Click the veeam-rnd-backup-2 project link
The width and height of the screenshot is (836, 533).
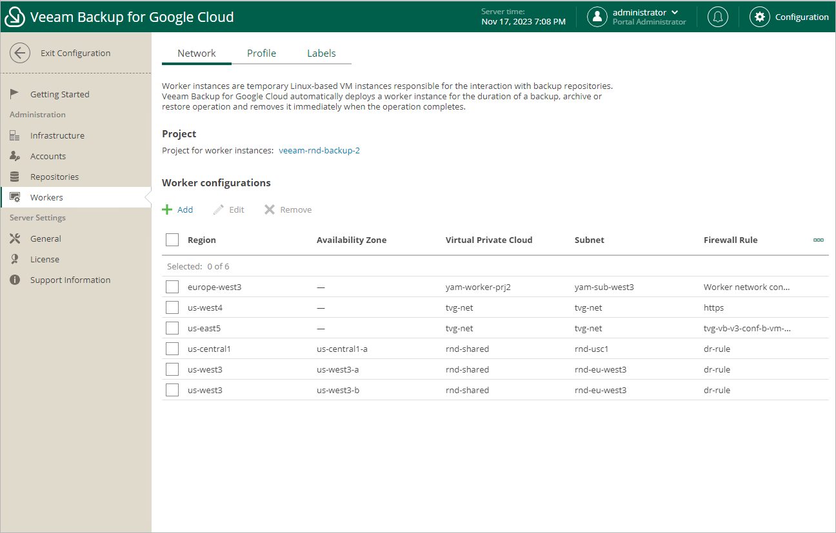319,151
